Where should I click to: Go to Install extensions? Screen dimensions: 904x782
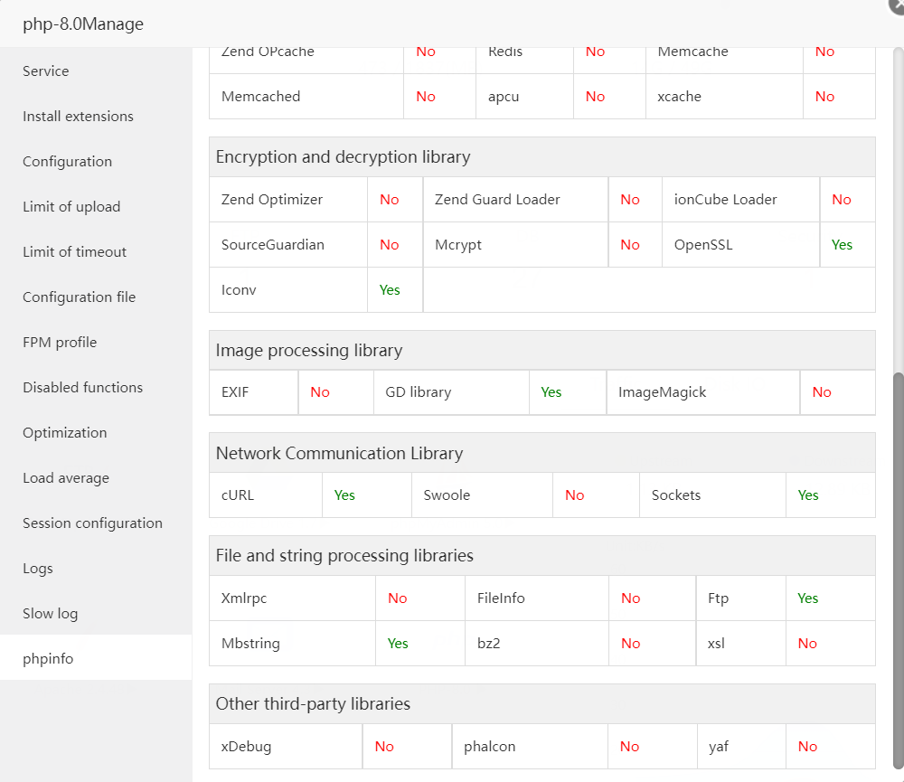tap(78, 117)
